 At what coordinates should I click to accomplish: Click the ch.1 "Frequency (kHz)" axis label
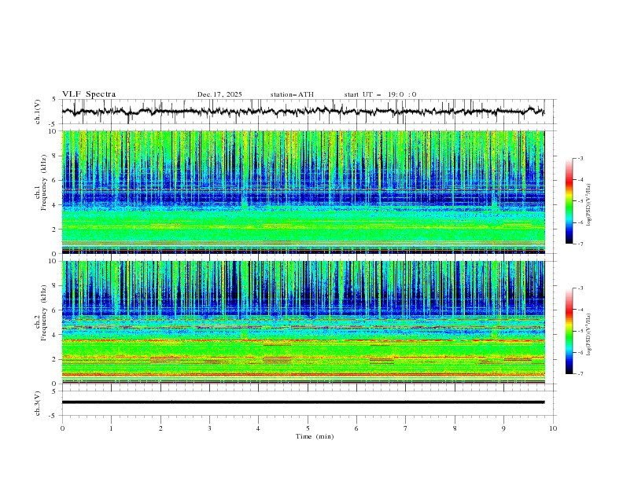click(45, 184)
